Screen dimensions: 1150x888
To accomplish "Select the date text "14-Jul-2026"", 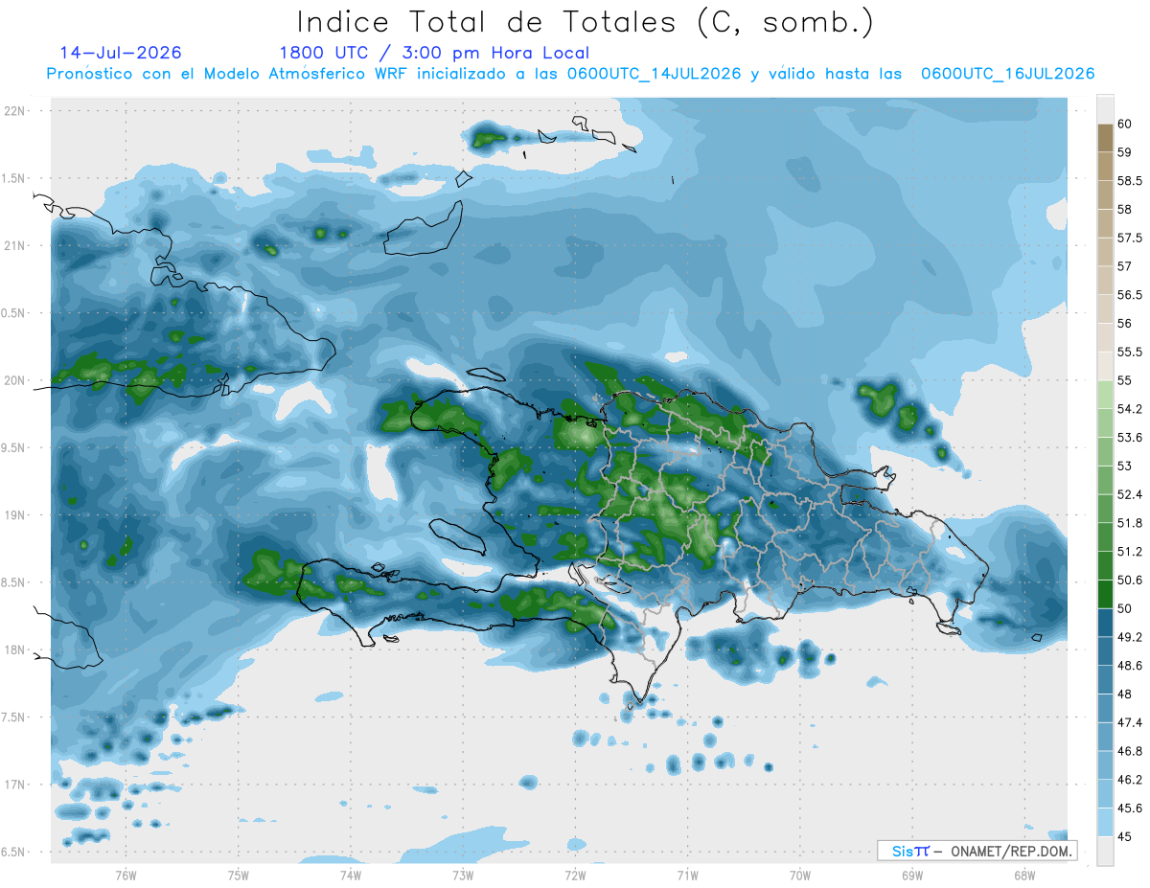I will click(x=120, y=53).
